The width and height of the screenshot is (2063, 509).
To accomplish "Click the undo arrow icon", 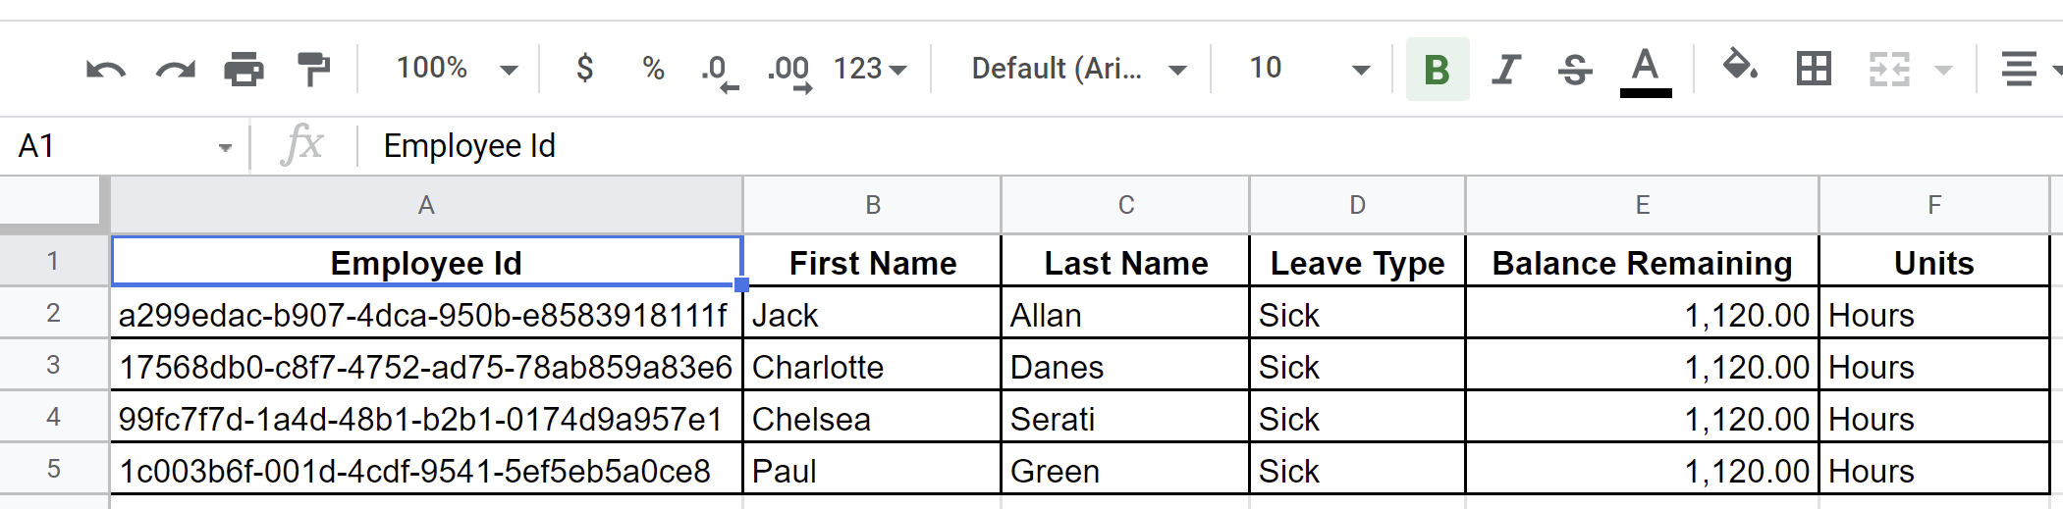I will (x=105, y=70).
